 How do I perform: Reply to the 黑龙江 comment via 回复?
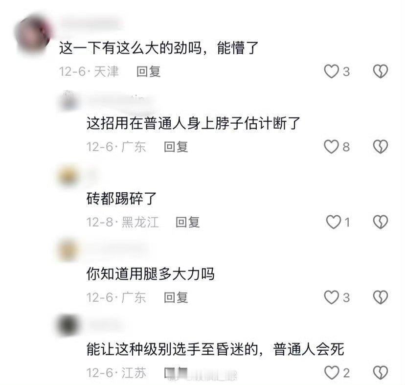[187, 222]
